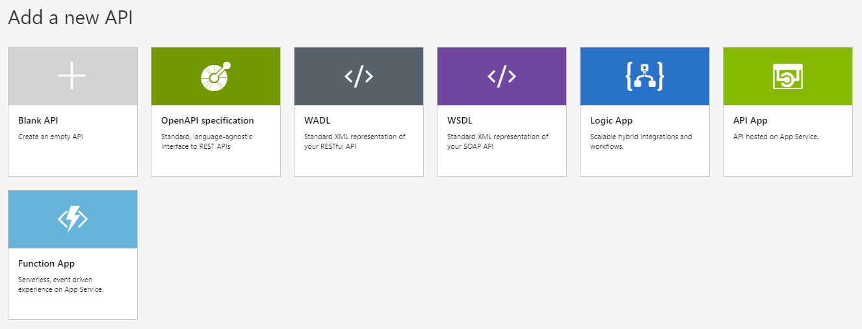The height and width of the screenshot is (329, 862).
Task: Click 'your RESTful API' description under WADL
Action: pos(330,146)
